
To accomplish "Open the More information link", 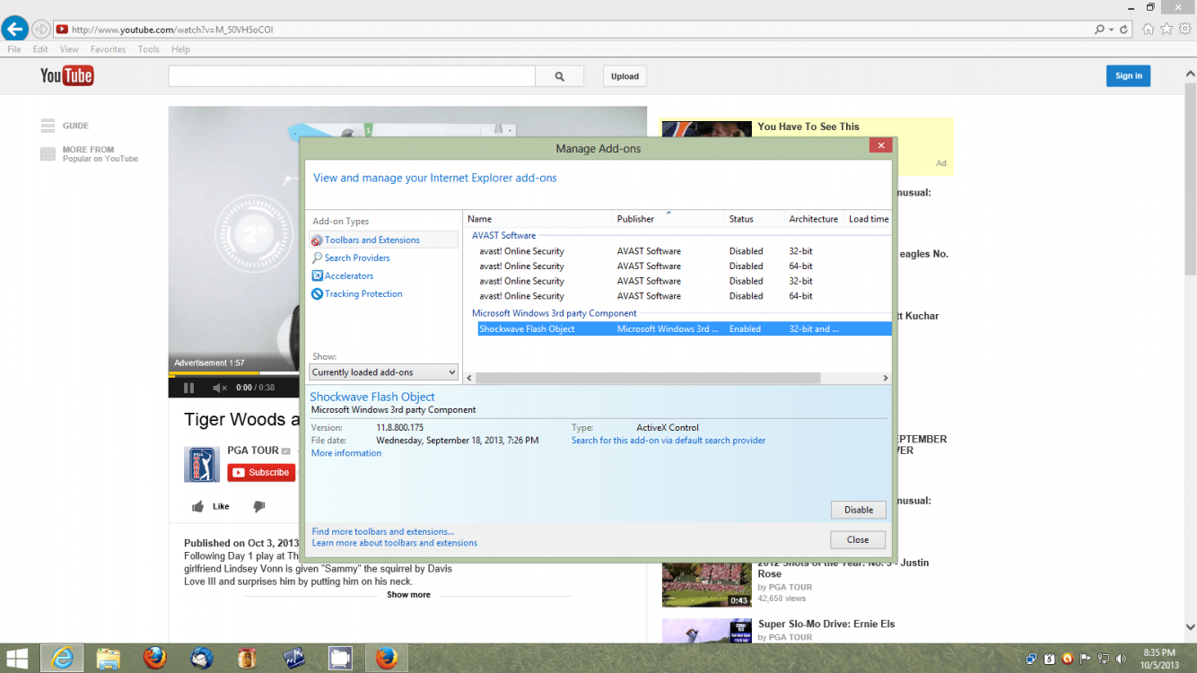I will point(346,453).
